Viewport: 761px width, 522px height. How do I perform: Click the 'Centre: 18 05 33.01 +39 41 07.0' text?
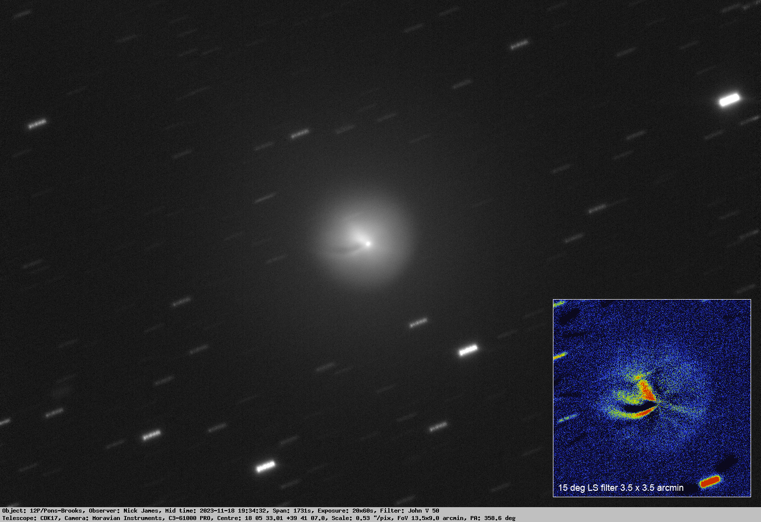tap(272, 518)
